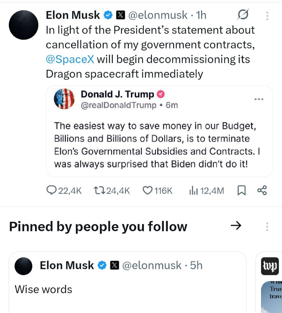The width and height of the screenshot is (282, 313).
Task: Click Elon Musk avatar in pinned post
Action: 23,266
